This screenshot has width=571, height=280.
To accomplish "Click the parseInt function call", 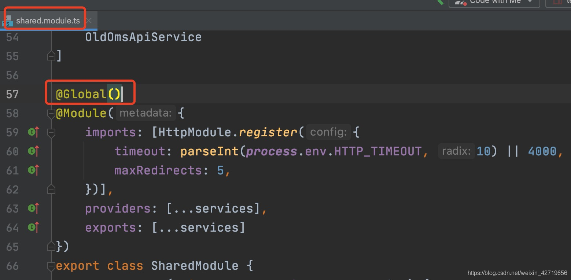I will (209, 151).
